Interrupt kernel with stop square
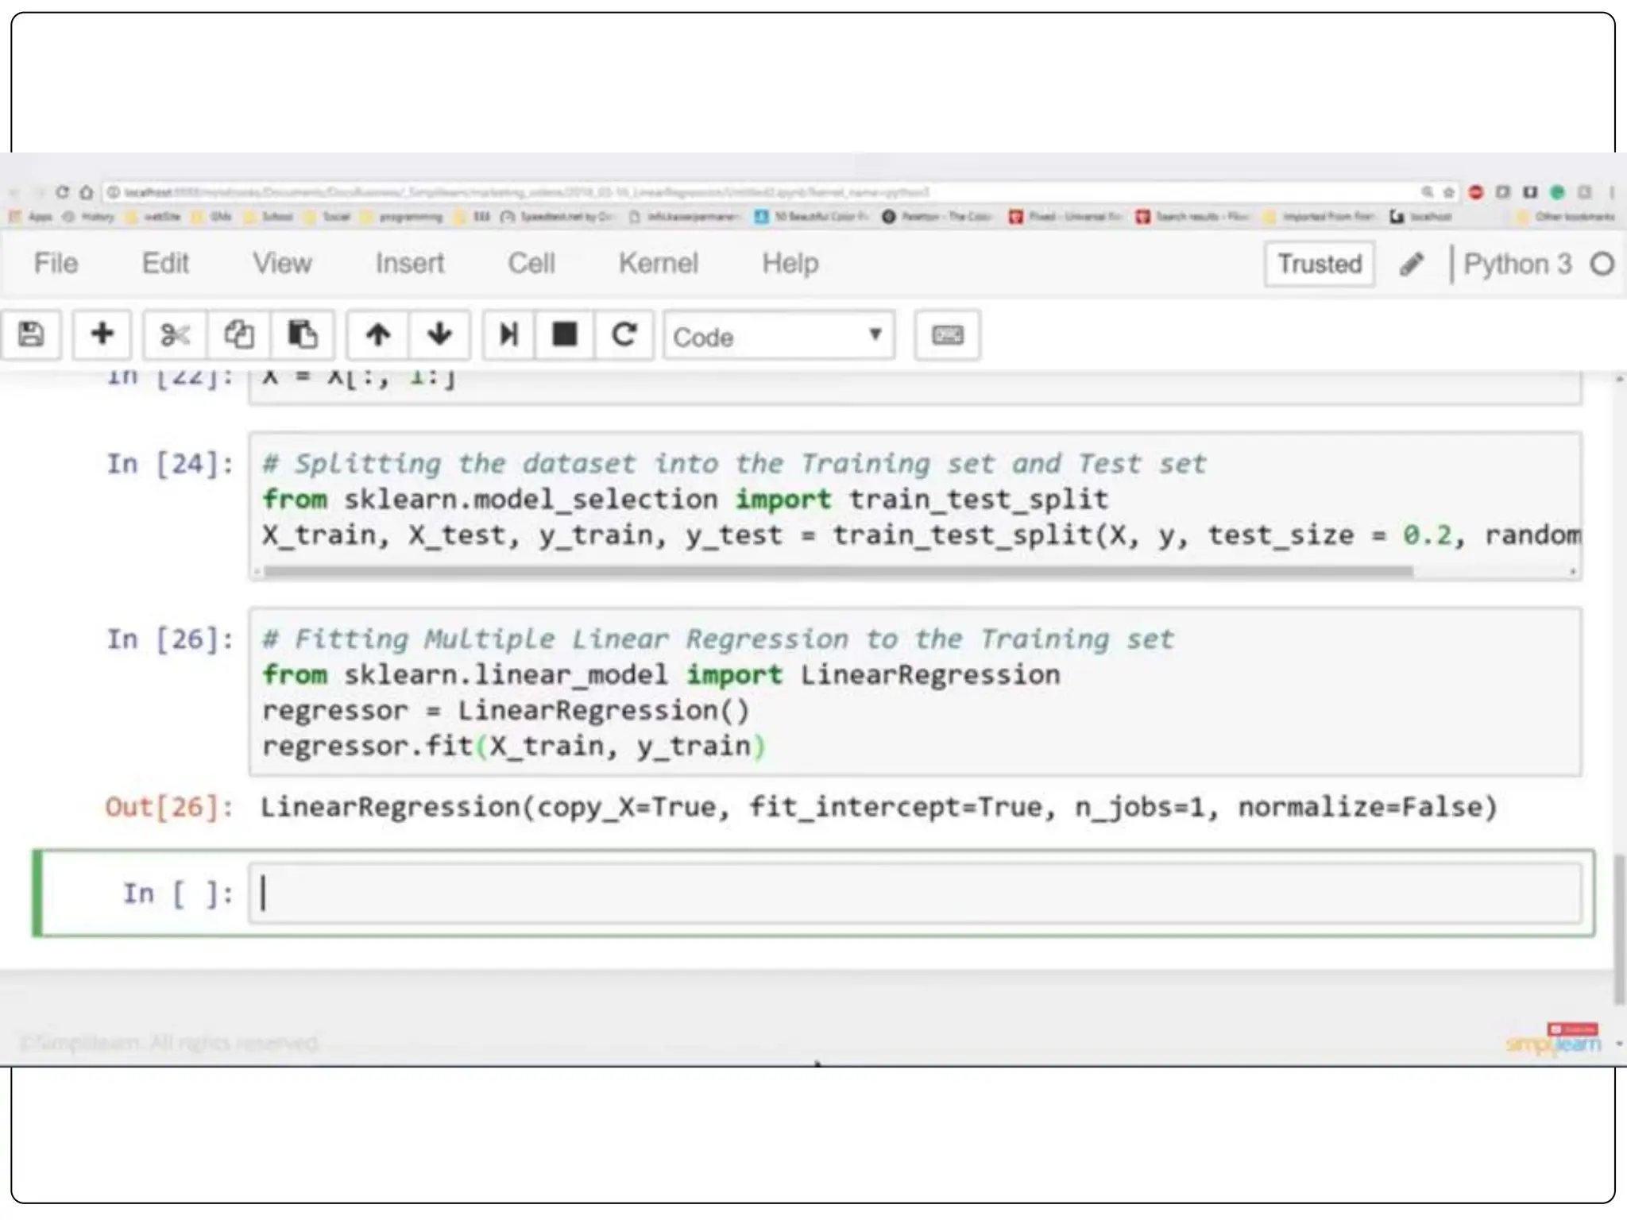The image size is (1627, 1220). [x=565, y=334]
